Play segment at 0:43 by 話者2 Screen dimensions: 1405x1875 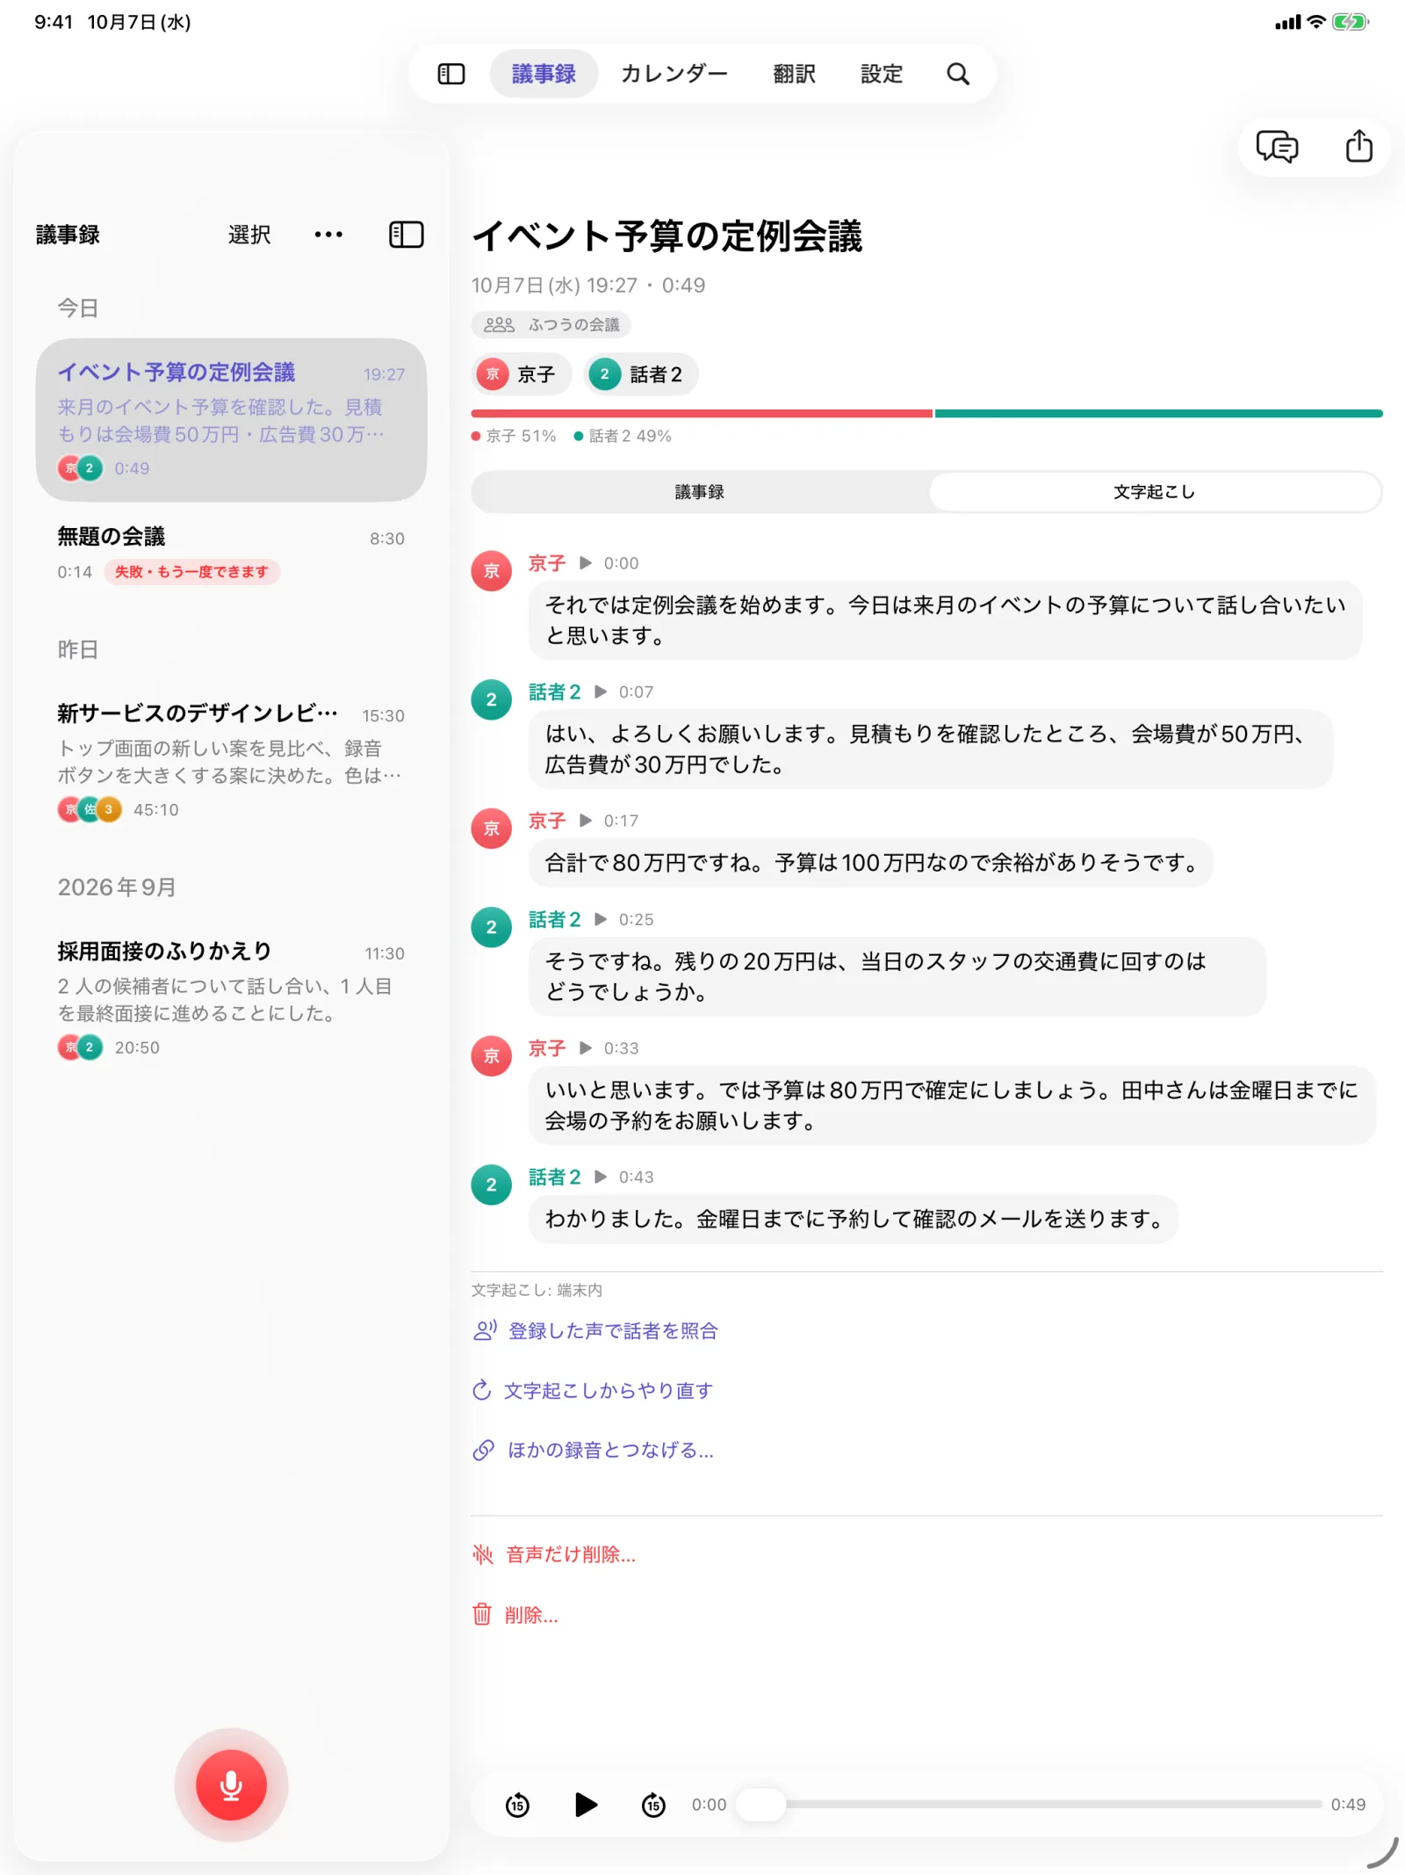(x=601, y=1176)
